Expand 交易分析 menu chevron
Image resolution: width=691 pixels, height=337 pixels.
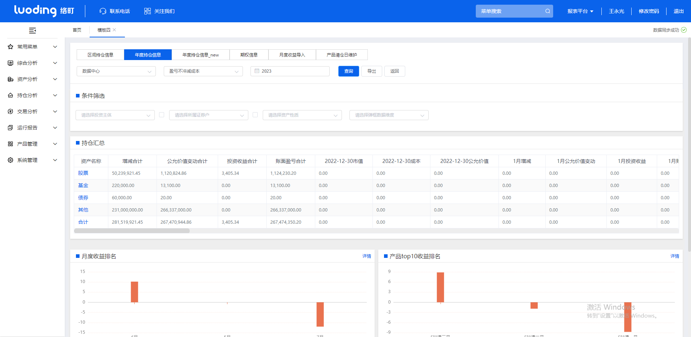(x=55, y=111)
